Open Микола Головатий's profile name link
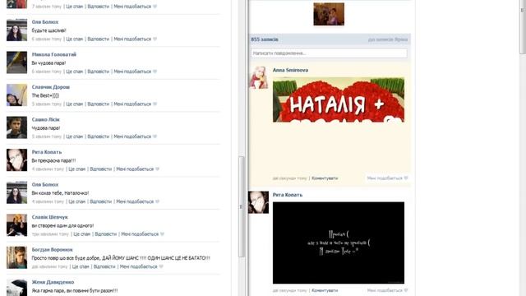 click(x=54, y=54)
